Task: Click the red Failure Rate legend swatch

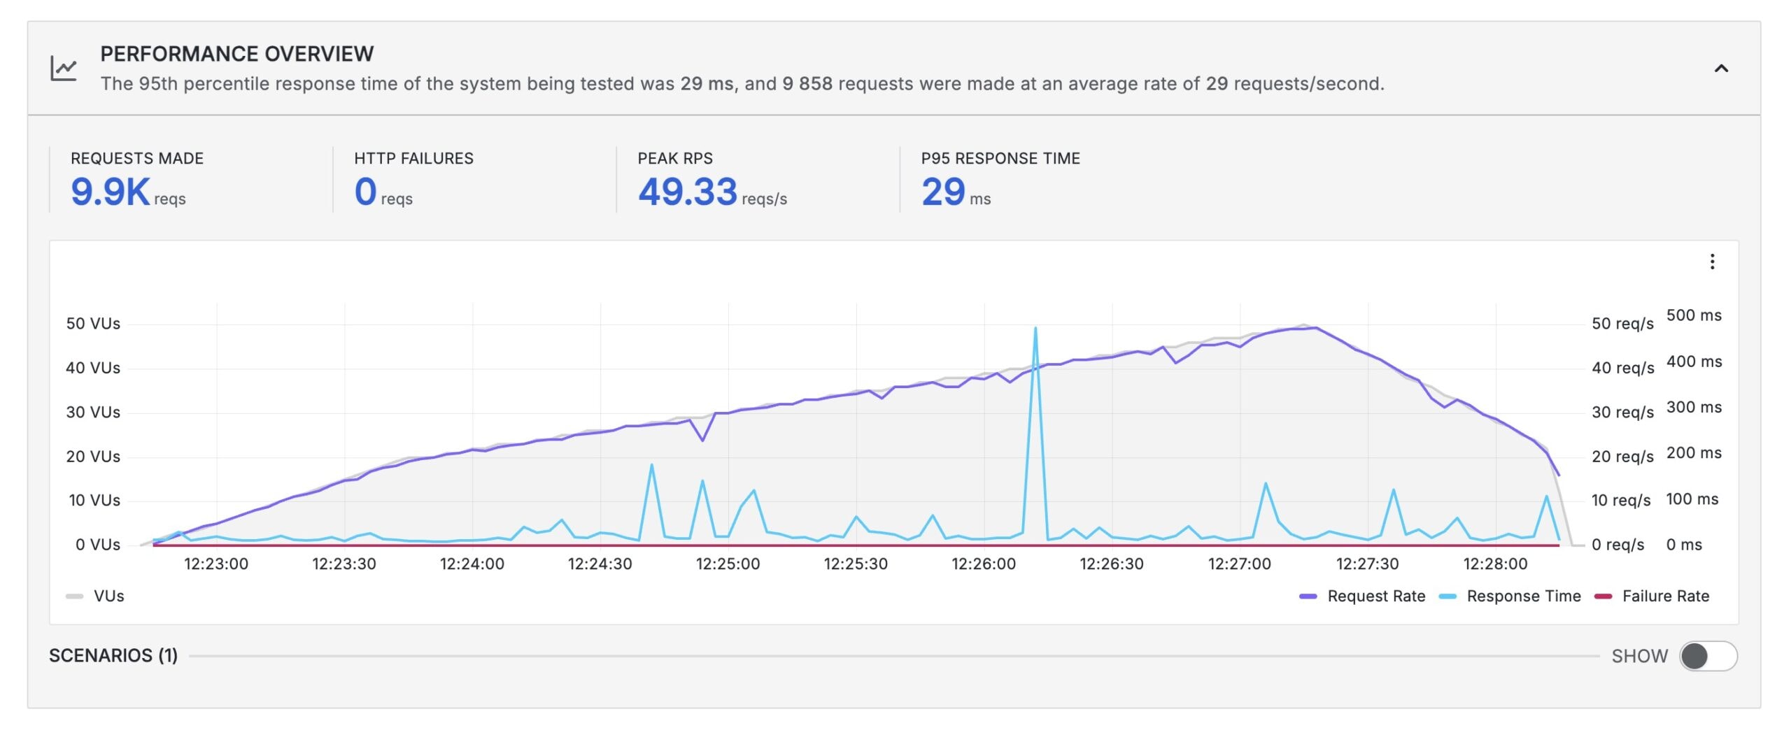Action: click(1603, 596)
